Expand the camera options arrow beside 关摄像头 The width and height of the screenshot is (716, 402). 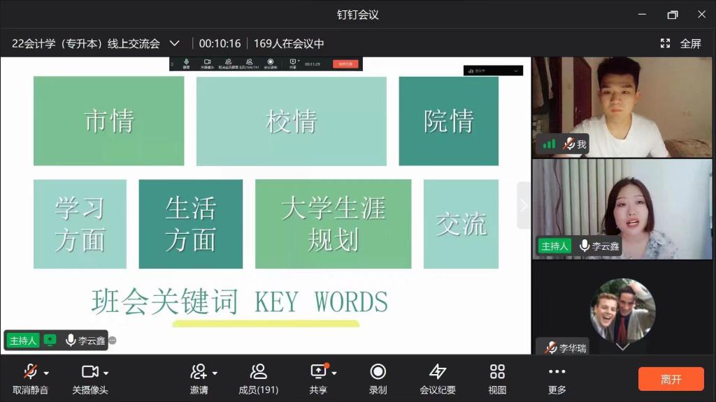(x=106, y=373)
